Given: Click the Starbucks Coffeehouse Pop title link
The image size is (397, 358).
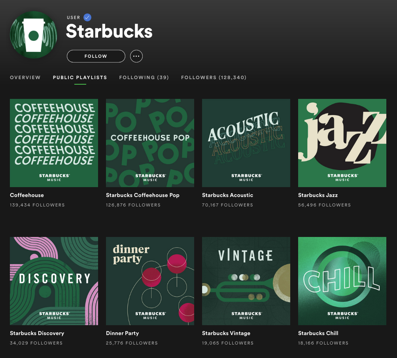Looking at the screenshot, I should pos(142,195).
